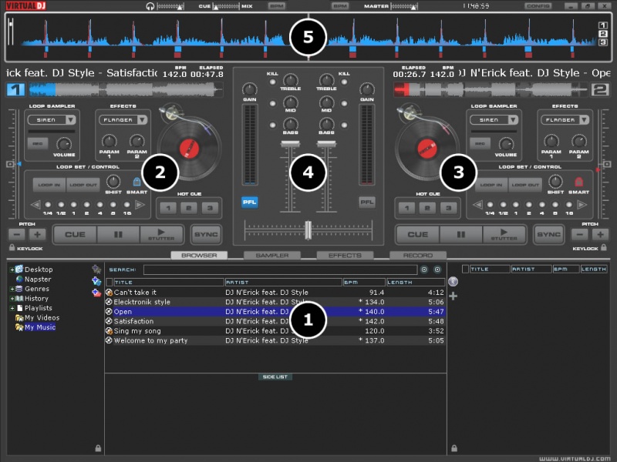Open the Effects tab
617x462 pixels.
tap(345, 256)
